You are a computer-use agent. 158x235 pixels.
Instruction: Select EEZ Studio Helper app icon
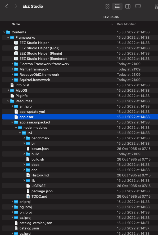pos(16,43)
